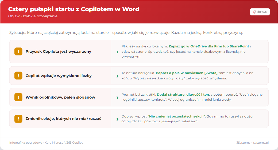
Task: Click green text 'Zapisz go w OneDrive dla Firm lub SharePoint'
Action: pyautogui.click(x=209, y=46)
